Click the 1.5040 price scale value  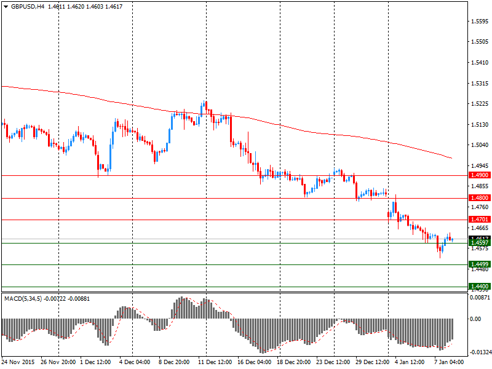(x=480, y=145)
